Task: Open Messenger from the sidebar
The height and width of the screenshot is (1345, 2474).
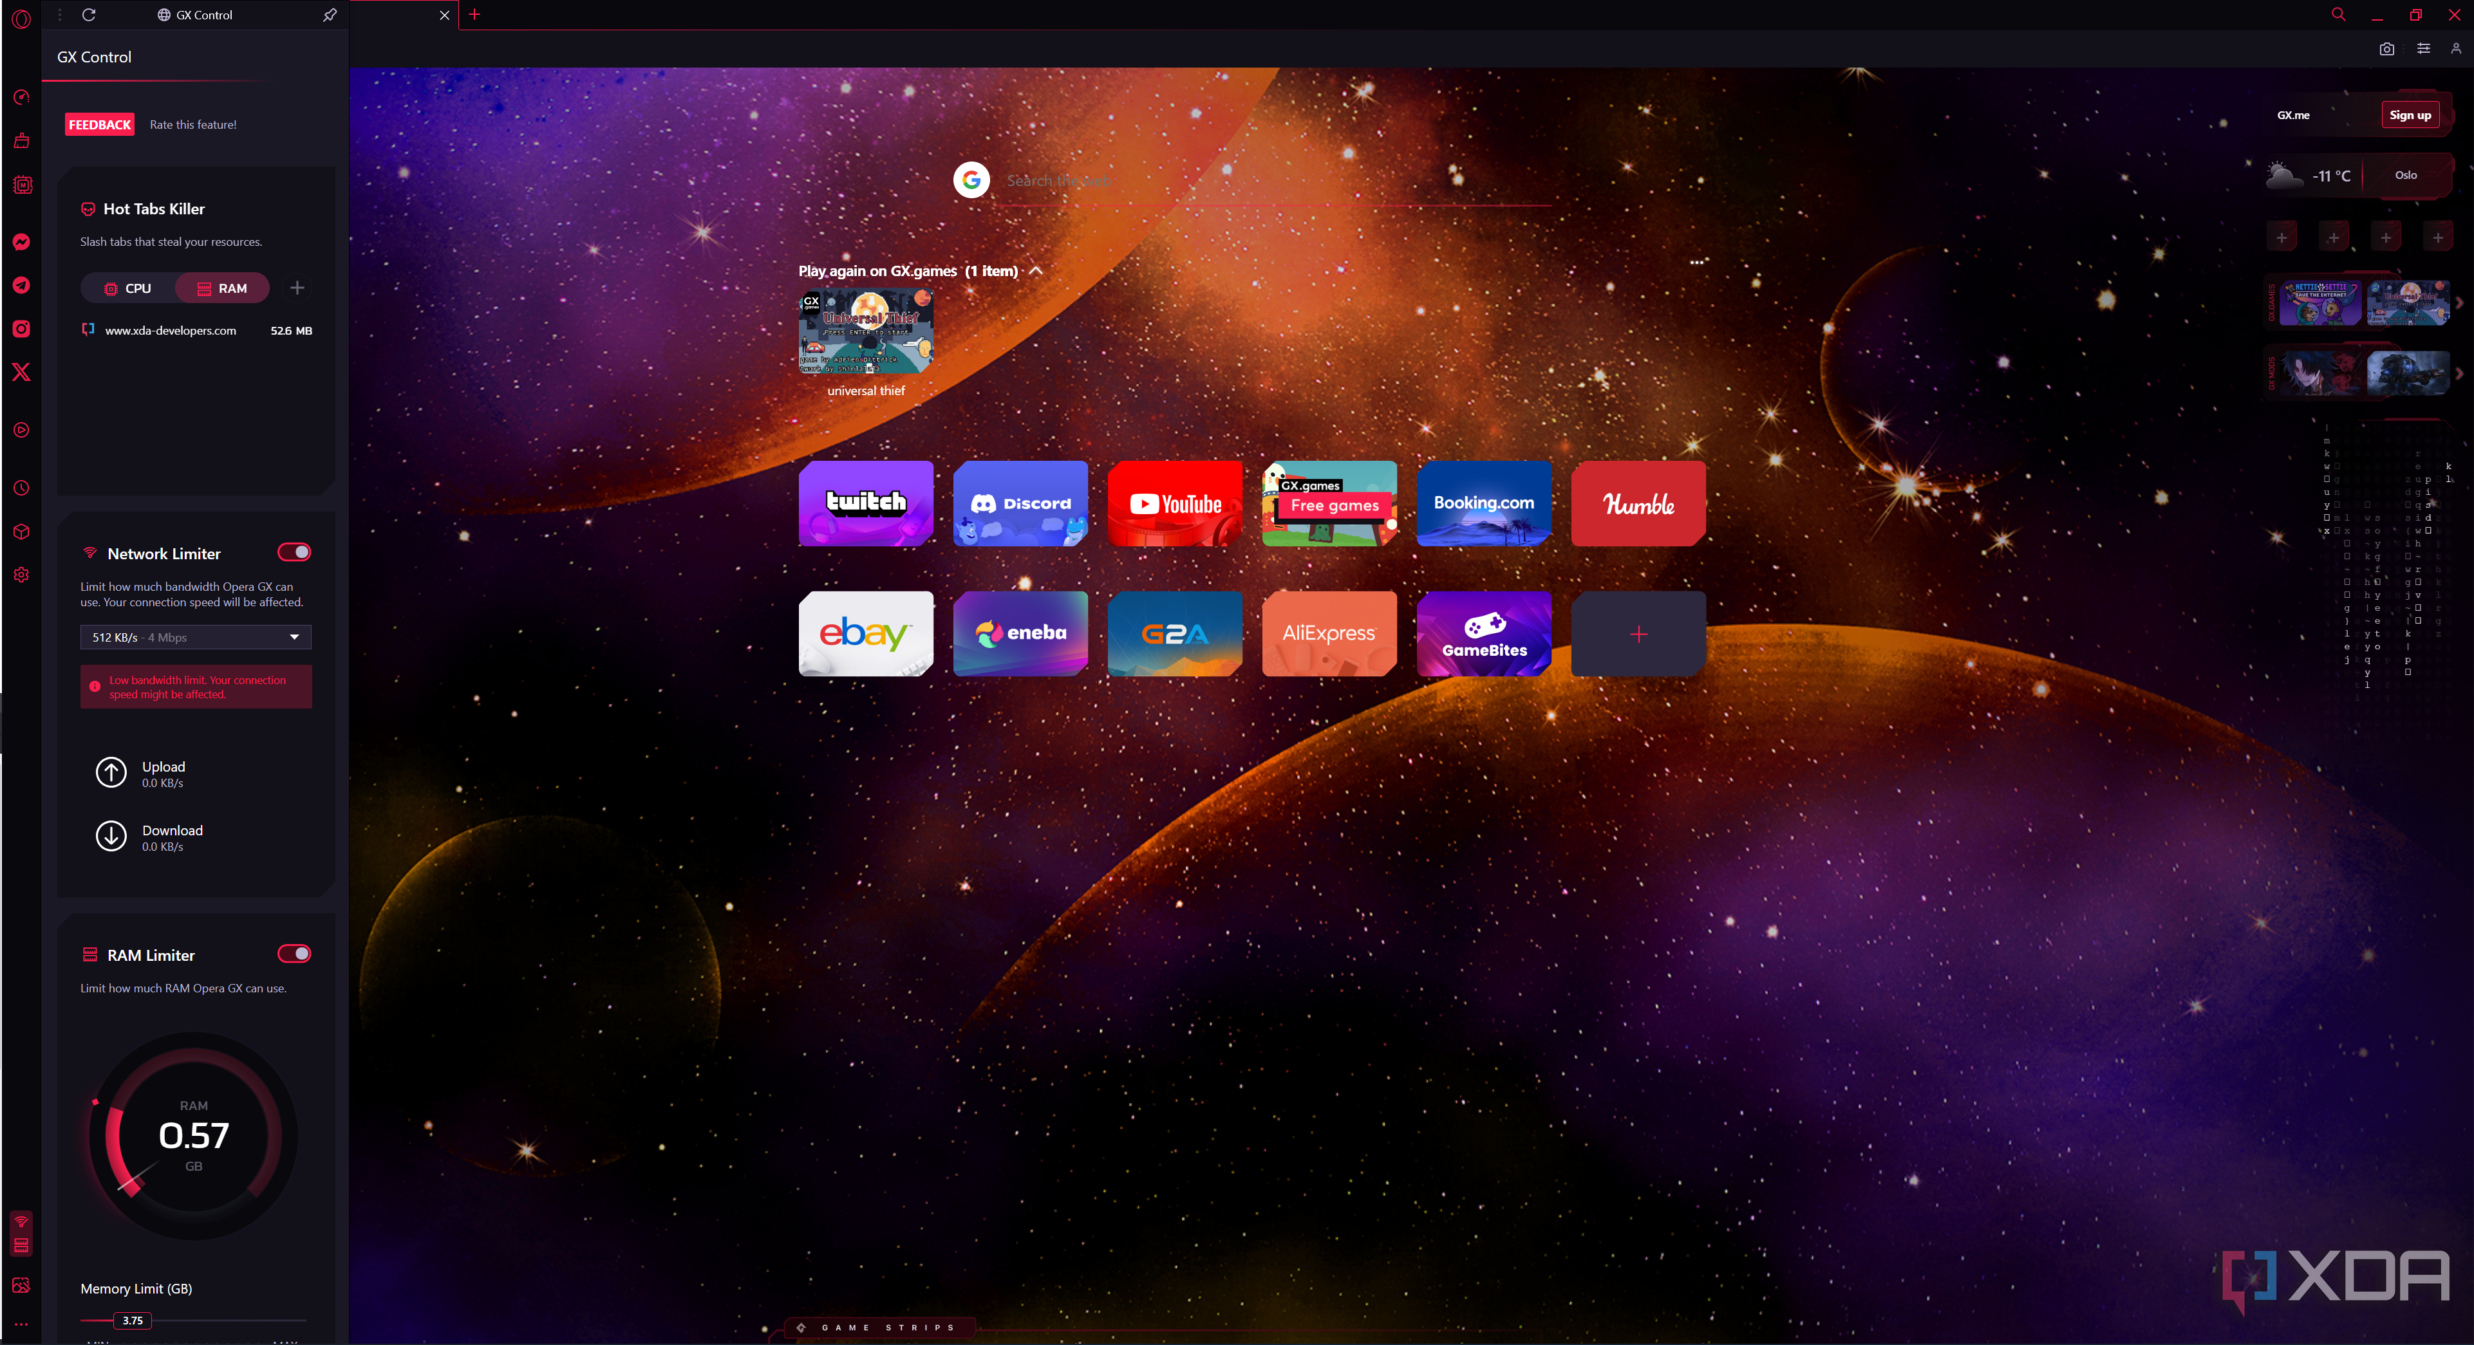Action: pos(21,242)
